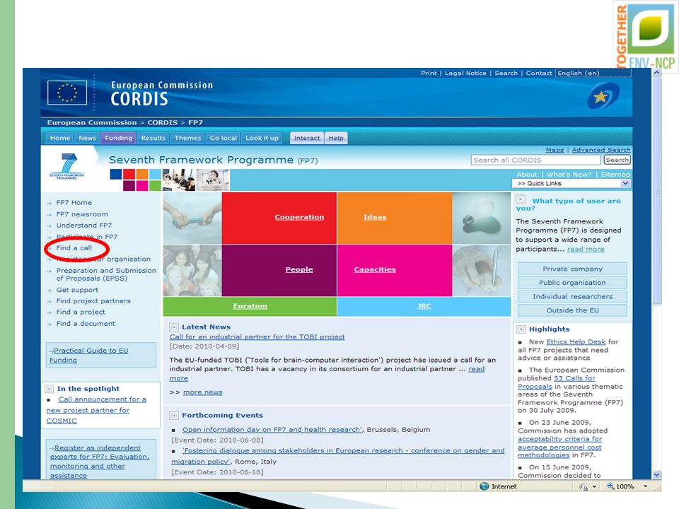Open Find a document link
Viewport: 679px width, 509px height.
coord(86,323)
